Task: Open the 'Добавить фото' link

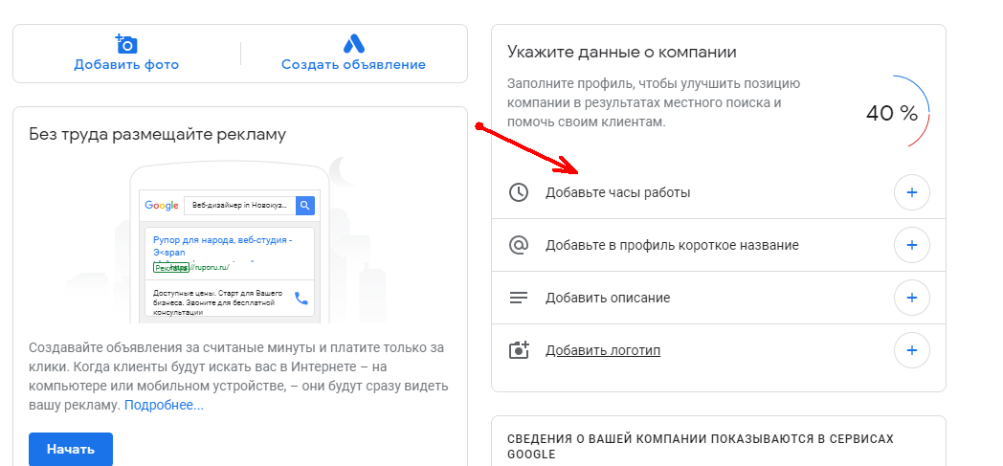Action: click(x=126, y=64)
